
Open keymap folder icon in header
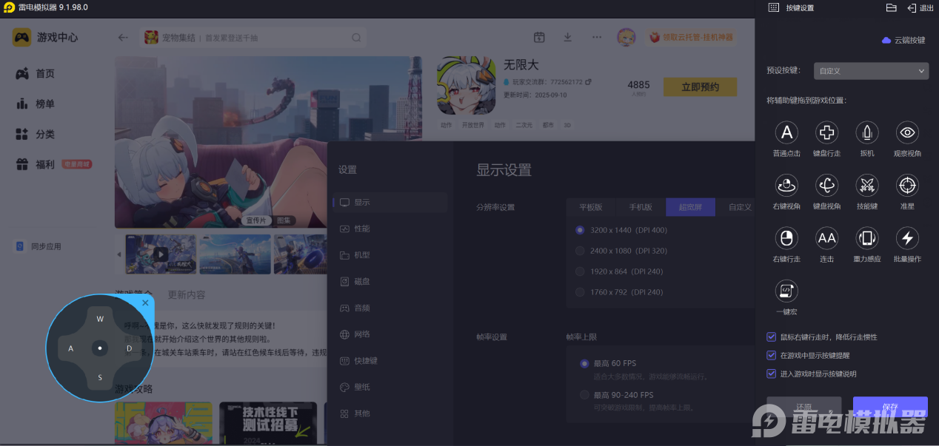[891, 7]
